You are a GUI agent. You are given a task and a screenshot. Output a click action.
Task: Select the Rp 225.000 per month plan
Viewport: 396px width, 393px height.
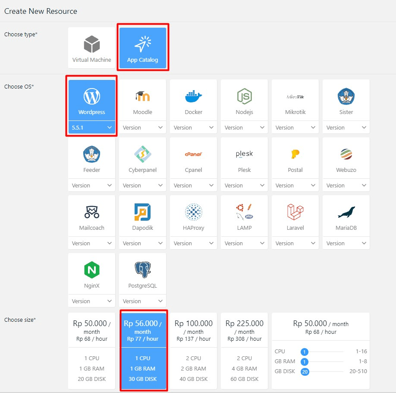click(x=244, y=351)
